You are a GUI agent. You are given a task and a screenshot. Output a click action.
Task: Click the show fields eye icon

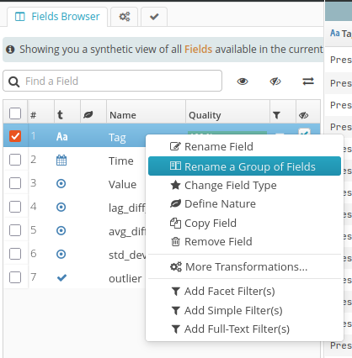point(243,82)
